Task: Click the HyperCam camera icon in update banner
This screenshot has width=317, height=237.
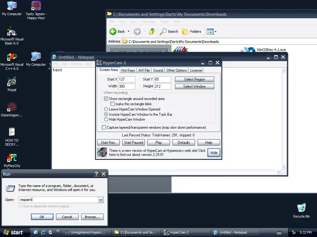Action: pos(102,152)
